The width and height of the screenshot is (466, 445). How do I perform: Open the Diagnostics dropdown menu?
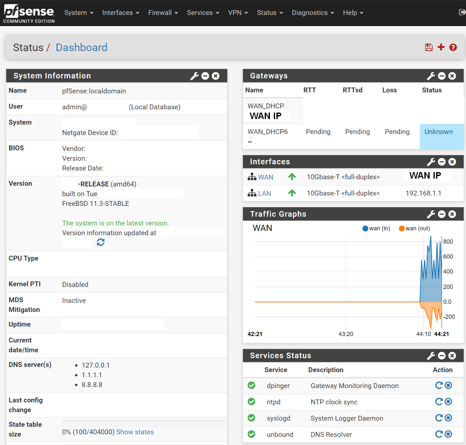(313, 13)
